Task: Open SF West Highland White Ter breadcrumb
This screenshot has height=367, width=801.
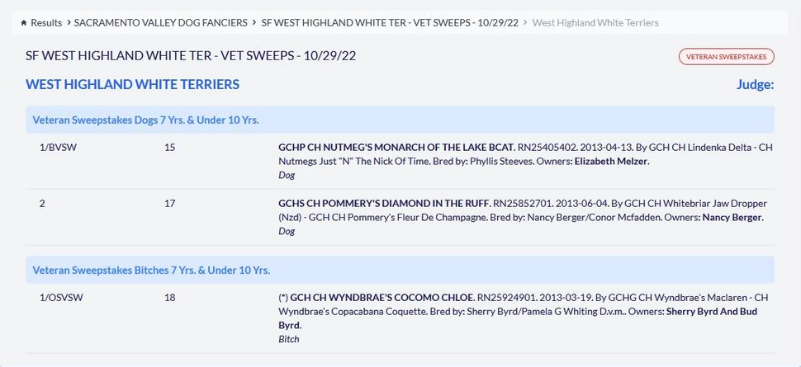Action: pos(390,23)
